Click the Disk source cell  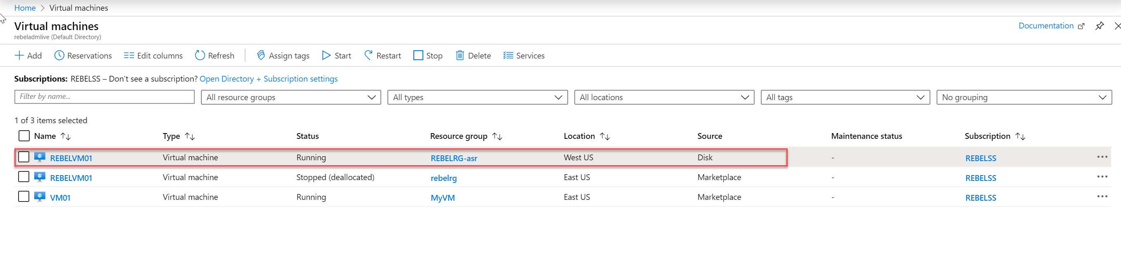[705, 157]
